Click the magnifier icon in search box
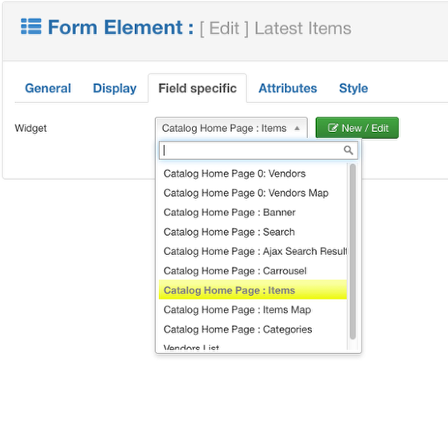448x431 pixels. 348,150
